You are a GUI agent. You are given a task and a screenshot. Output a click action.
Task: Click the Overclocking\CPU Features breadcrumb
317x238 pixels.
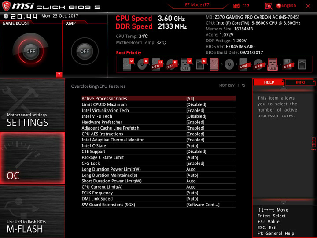pyautogui.click(x=98, y=86)
